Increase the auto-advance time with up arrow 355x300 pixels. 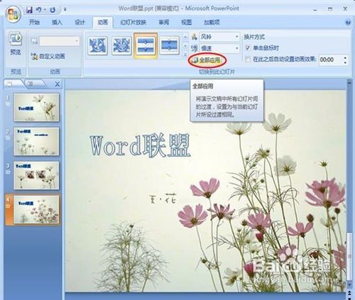(x=345, y=57)
